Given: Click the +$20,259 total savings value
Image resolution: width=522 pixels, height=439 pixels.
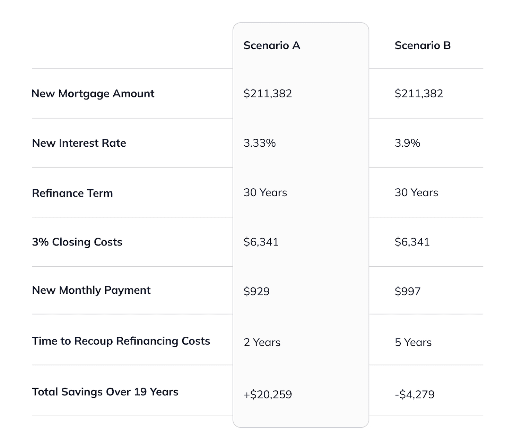Looking at the screenshot, I should tap(268, 395).
